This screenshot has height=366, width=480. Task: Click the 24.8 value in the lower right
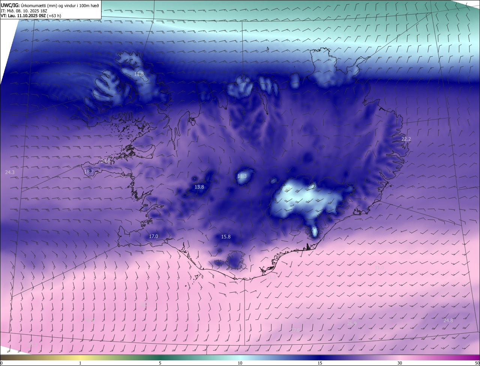(x=448, y=320)
